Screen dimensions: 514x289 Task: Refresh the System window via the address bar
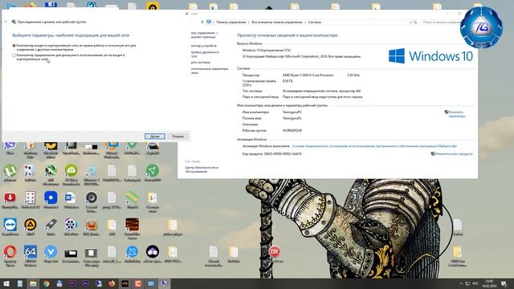[415, 22]
